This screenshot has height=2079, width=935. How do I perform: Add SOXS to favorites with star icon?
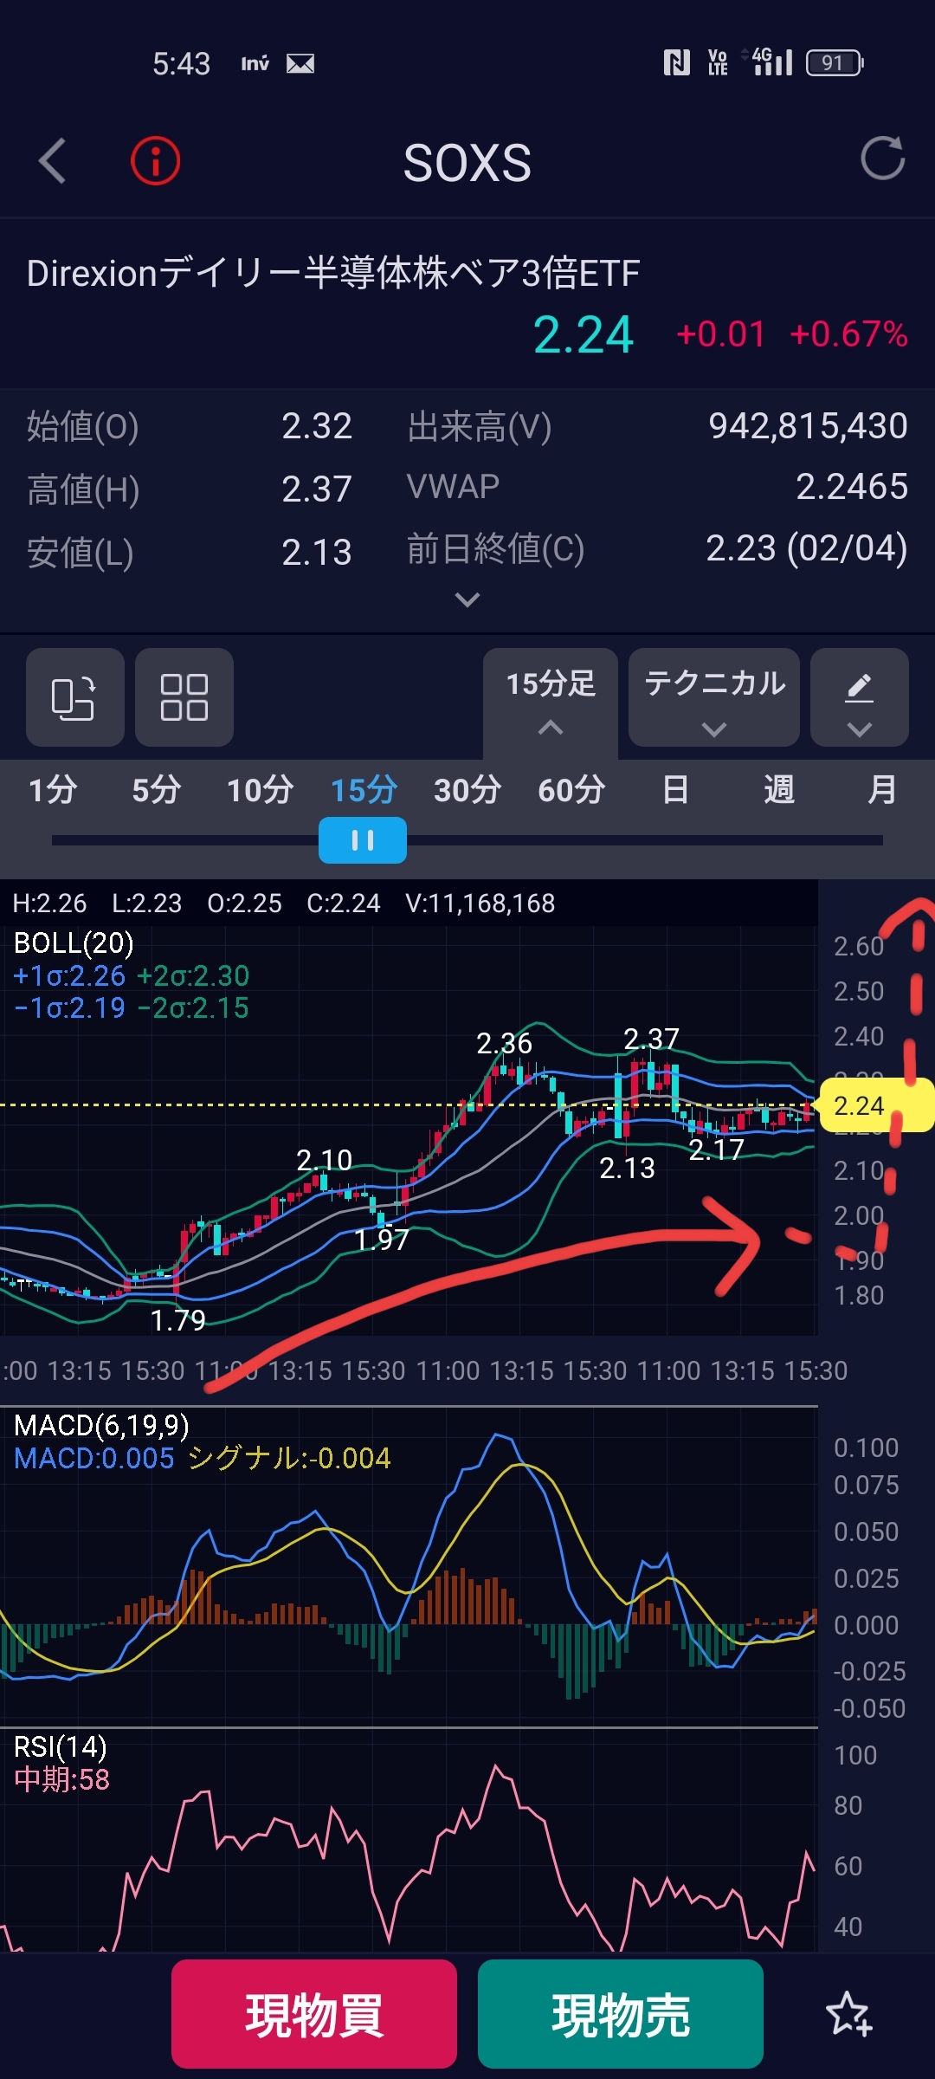848,2014
